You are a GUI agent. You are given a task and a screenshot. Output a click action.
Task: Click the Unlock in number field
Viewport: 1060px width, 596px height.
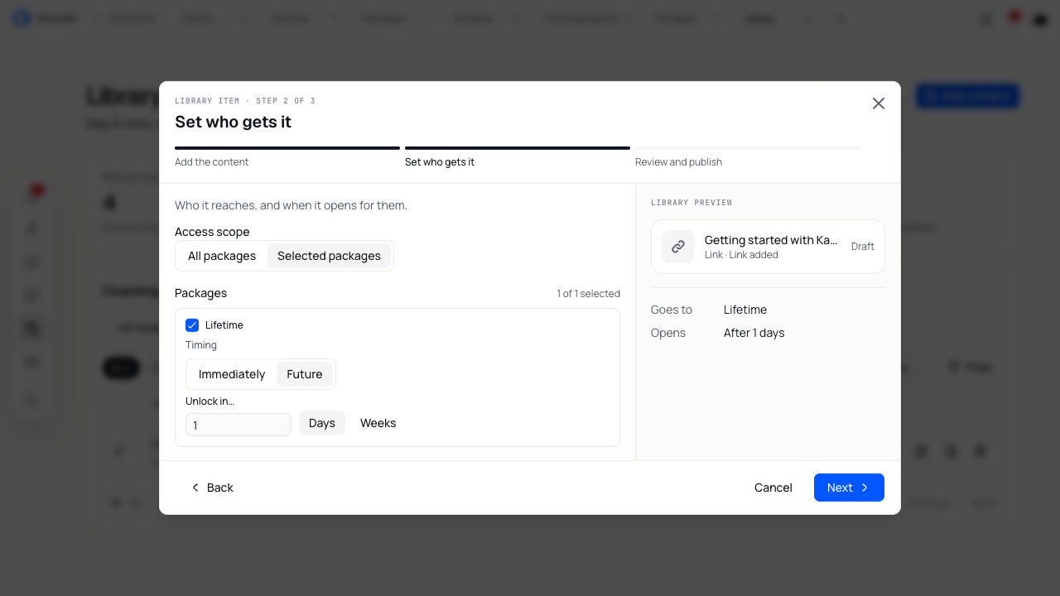coord(238,425)
